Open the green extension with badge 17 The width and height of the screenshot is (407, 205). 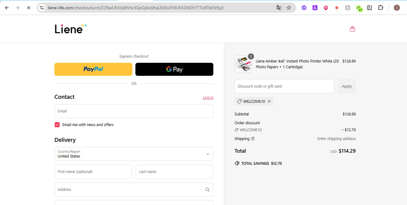click(359, 8)
